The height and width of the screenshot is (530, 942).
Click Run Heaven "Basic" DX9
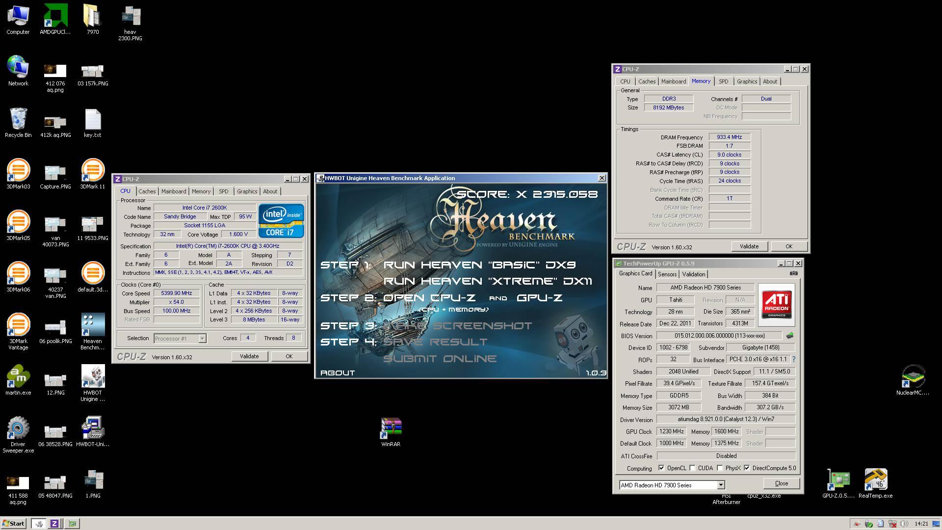tap(479, 265)
